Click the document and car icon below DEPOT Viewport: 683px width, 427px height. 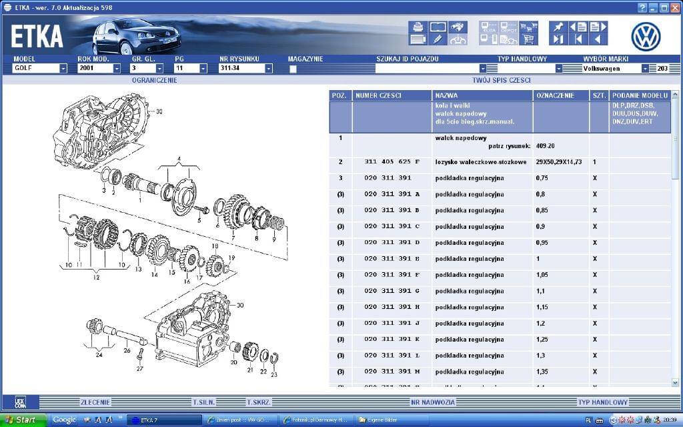508,39
